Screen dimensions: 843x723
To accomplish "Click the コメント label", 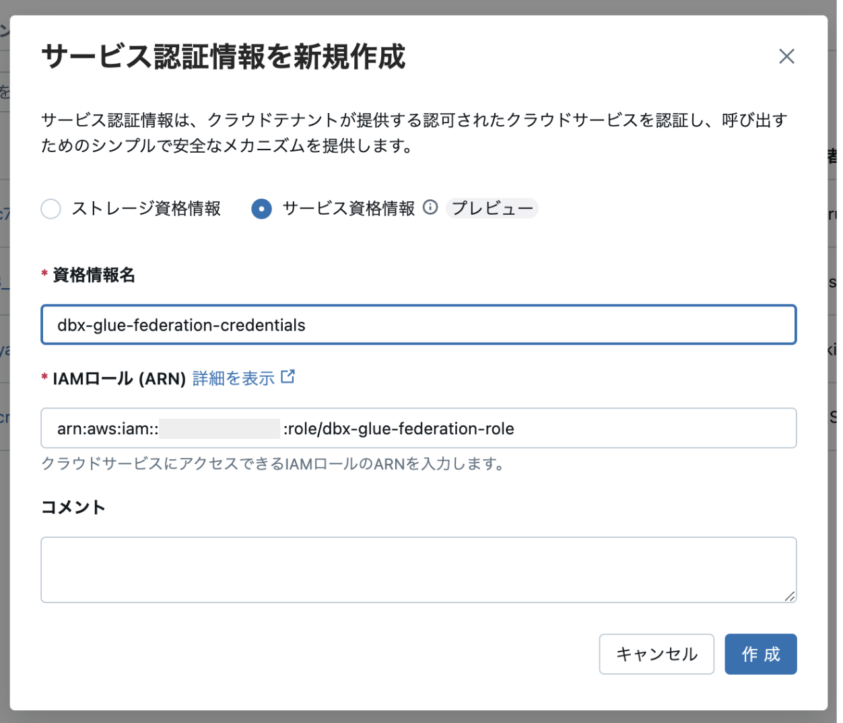I will tap(73, 507).
